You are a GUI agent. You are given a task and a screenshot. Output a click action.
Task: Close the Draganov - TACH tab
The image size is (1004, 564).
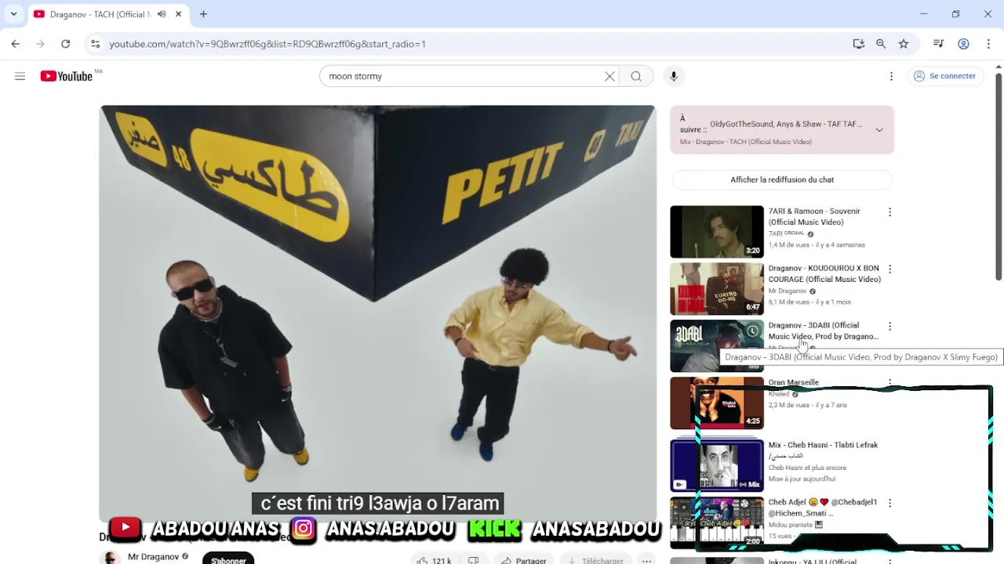[178, 14]
